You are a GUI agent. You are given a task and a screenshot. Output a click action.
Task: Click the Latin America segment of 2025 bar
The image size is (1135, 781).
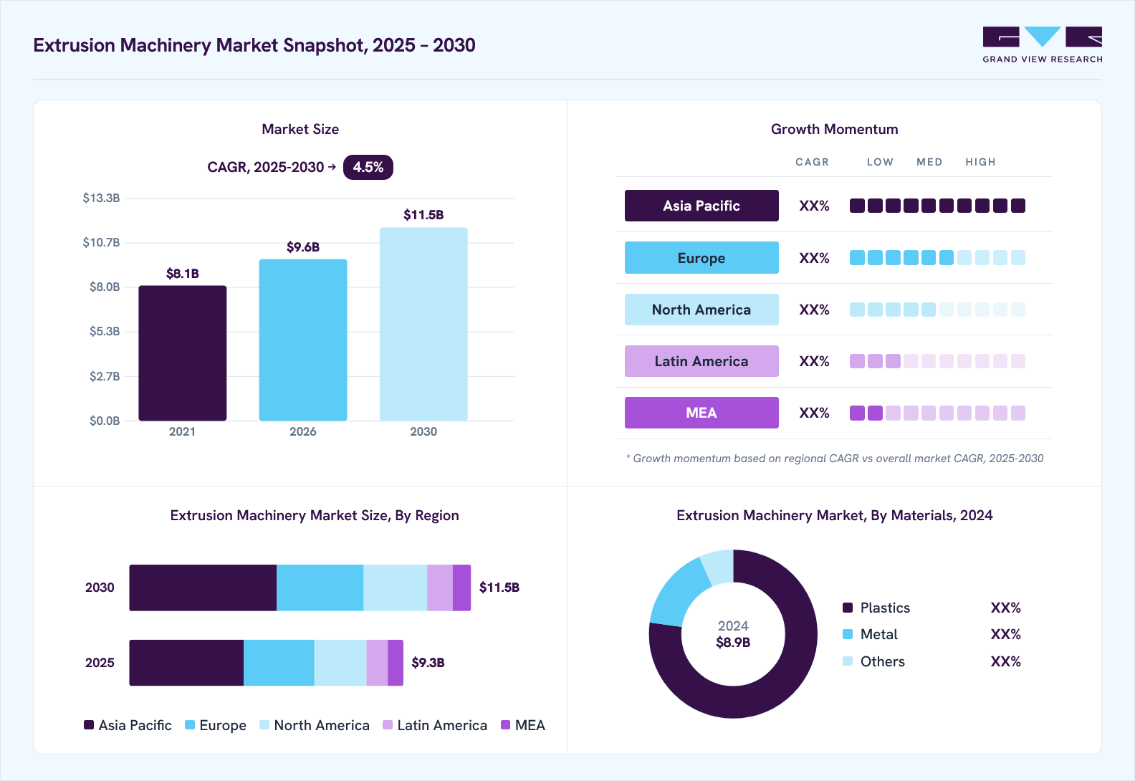pyautogui.click(x=377, y=663)
